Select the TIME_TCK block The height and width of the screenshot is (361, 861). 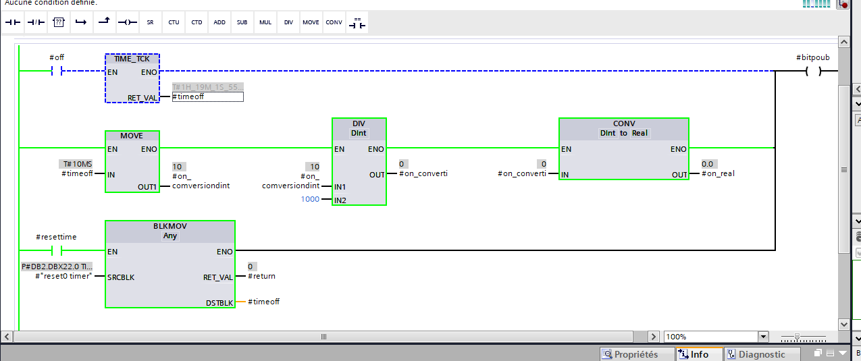tap(132, 59)
